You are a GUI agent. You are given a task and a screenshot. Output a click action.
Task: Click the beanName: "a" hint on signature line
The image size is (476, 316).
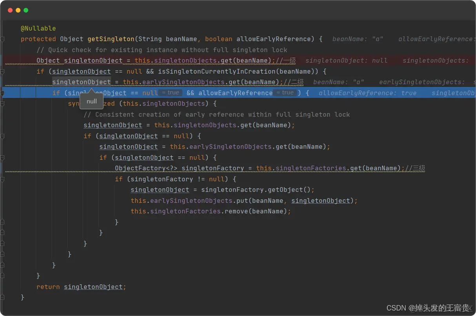tap(358, 39)
